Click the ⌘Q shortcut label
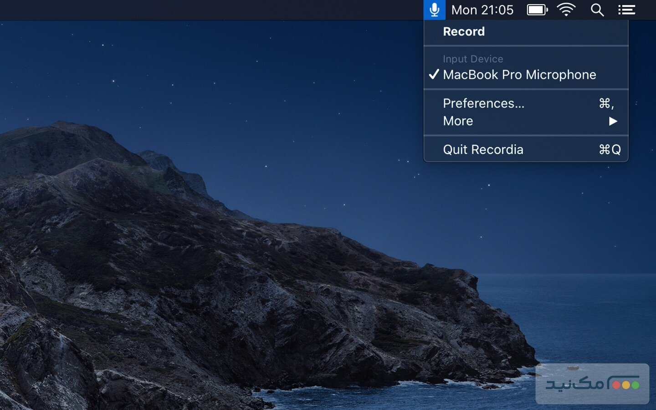The width and height of the screenshot is (656, 410). coord(610,149)
